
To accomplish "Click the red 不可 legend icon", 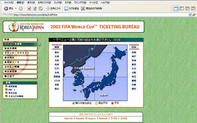I will pos(112,103).
